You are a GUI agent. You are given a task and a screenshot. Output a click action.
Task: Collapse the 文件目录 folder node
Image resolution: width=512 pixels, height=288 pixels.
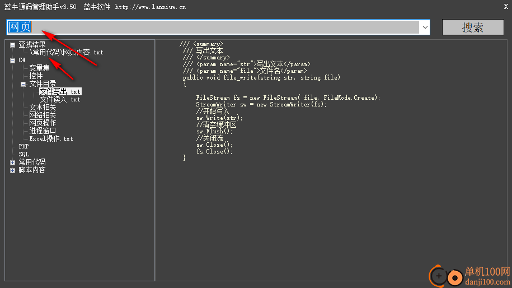pyautogui.click(x=23, y=84)
